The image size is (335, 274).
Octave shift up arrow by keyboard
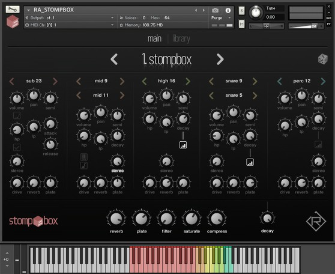(x=7, y=253)
